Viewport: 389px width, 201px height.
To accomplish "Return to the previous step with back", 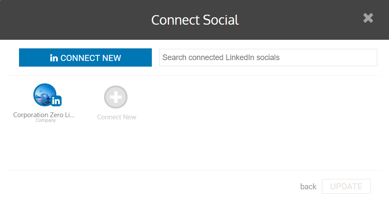I will click(308, 186).
